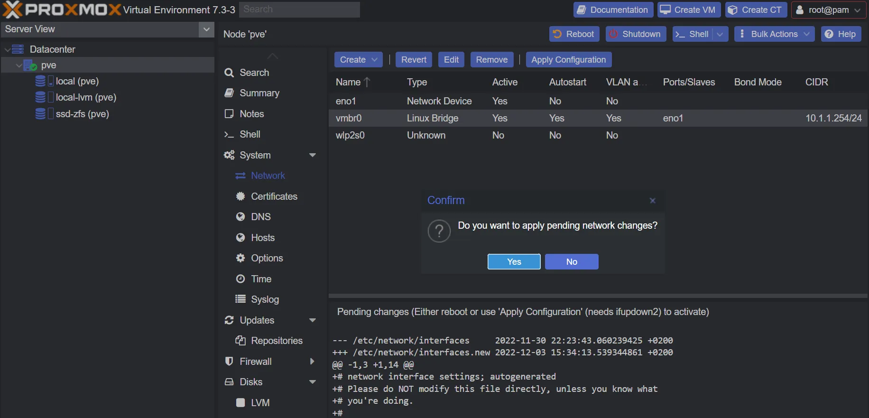
Task: Click the Remove button
Action: pyautogui.click(x=492, y=60)
